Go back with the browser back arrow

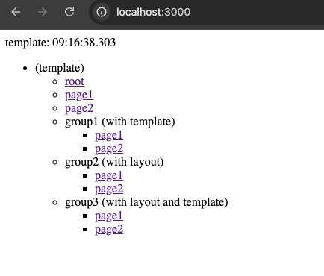pyautogui.click(x=16, y=12)
